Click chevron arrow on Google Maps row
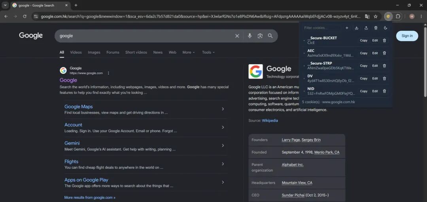427x202 pixels. point(223,109)
